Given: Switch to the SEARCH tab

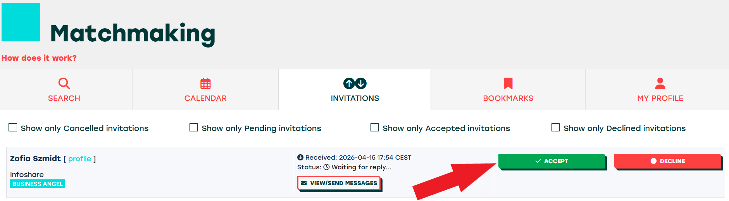Looking at the screenshot, I should point(64,98).
